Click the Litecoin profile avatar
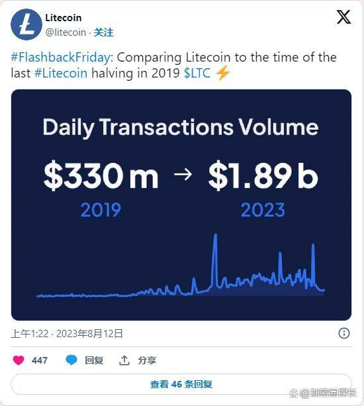Screen dimensions: 364x406 coord(26,25)
